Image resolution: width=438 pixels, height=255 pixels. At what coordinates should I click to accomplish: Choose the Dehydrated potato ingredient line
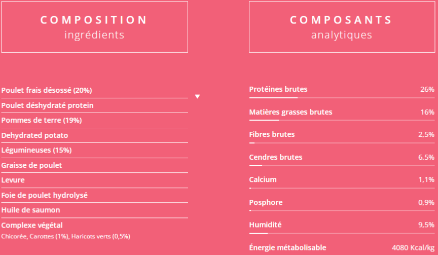(x=95, y=135)
